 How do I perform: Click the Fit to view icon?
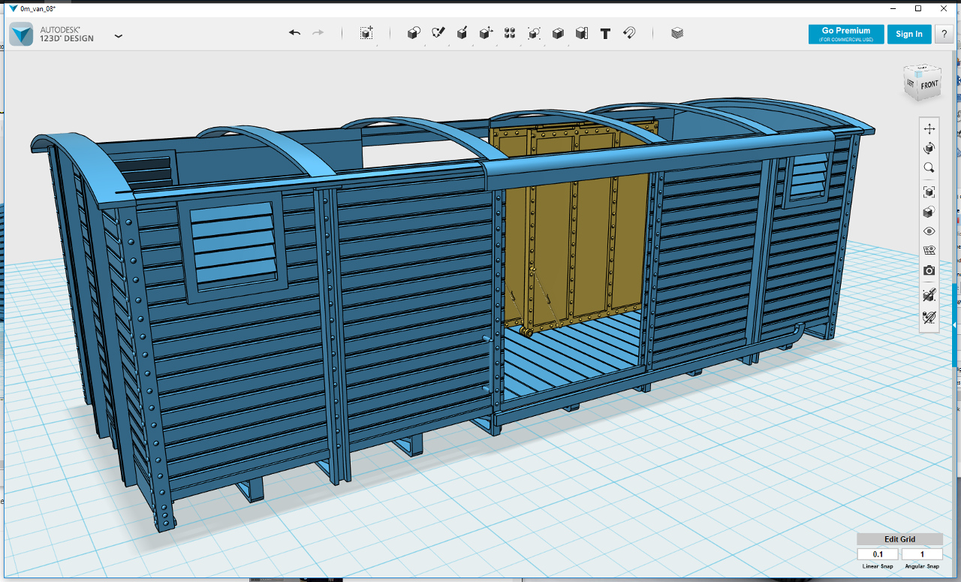coord(929,192)
